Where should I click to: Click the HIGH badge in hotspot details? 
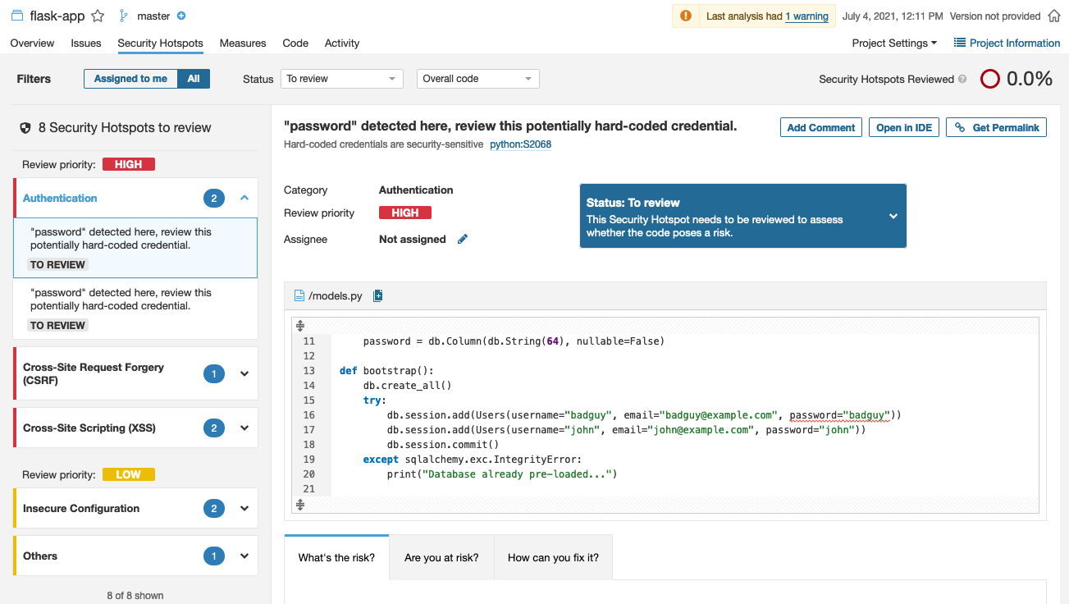point(405,213)
